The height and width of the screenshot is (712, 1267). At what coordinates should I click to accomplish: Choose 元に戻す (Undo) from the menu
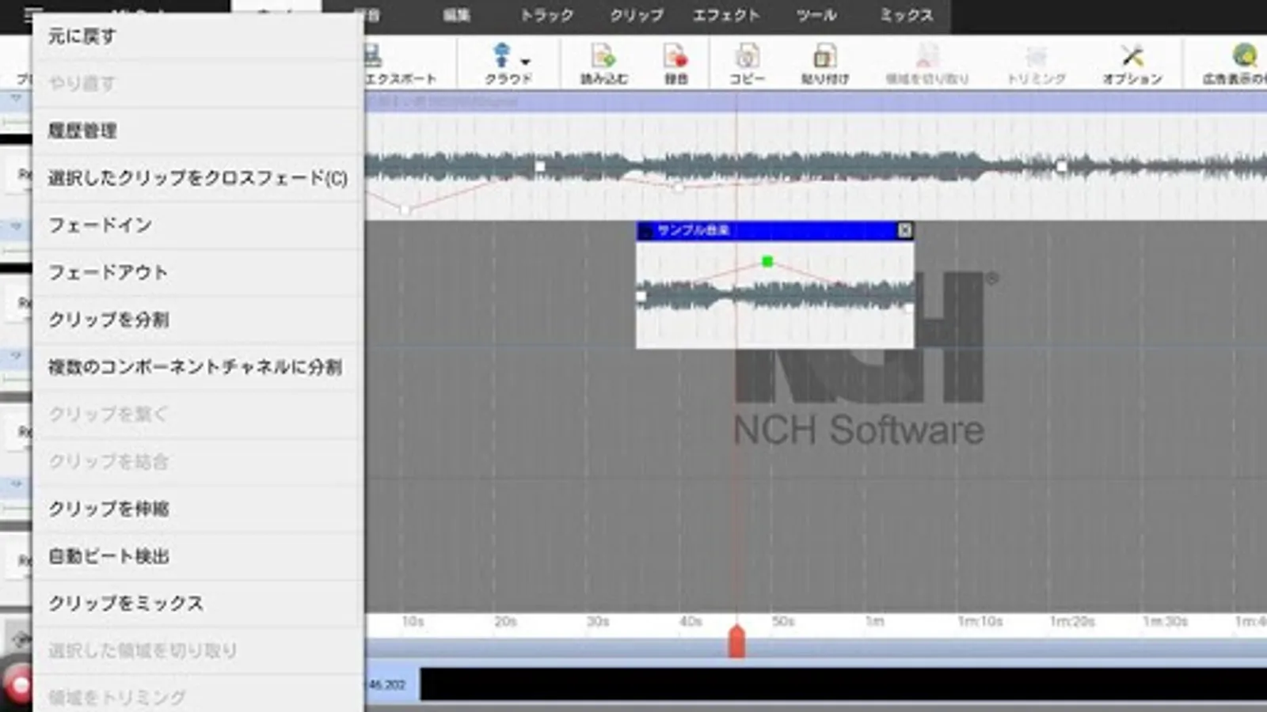(x=198, y=36)
